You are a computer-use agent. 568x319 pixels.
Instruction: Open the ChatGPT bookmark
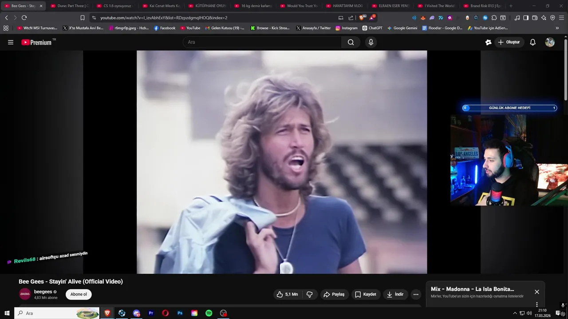click(372, 28)
